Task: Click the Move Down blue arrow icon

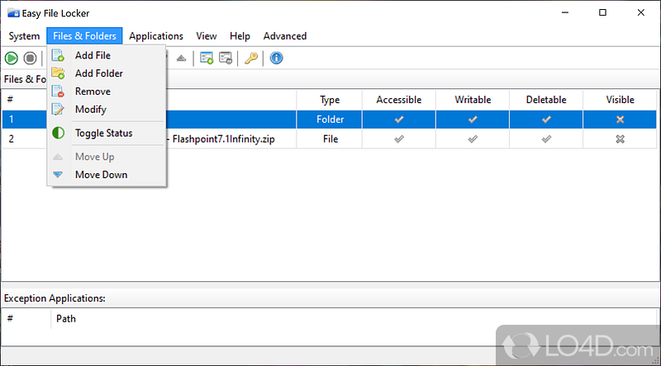Action: click(x=58, y=175)
